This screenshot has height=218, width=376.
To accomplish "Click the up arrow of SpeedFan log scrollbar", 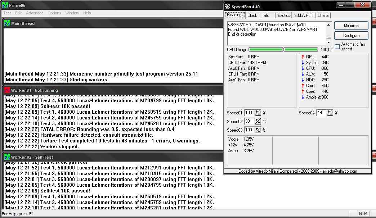I will coord(328,25).
